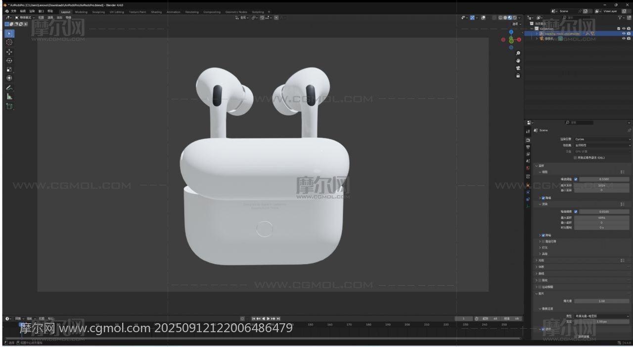The image size is (633, 347).
Task: Toggle X-ray mode in viewport header
Action: tap(494, 18)
